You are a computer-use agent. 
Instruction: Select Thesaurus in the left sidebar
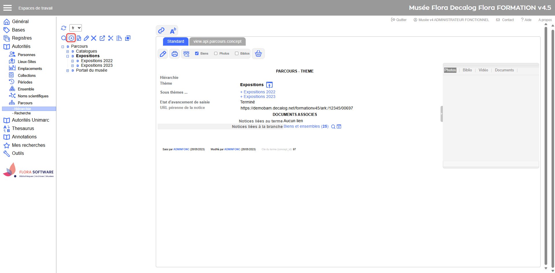(x=23, y=129)
